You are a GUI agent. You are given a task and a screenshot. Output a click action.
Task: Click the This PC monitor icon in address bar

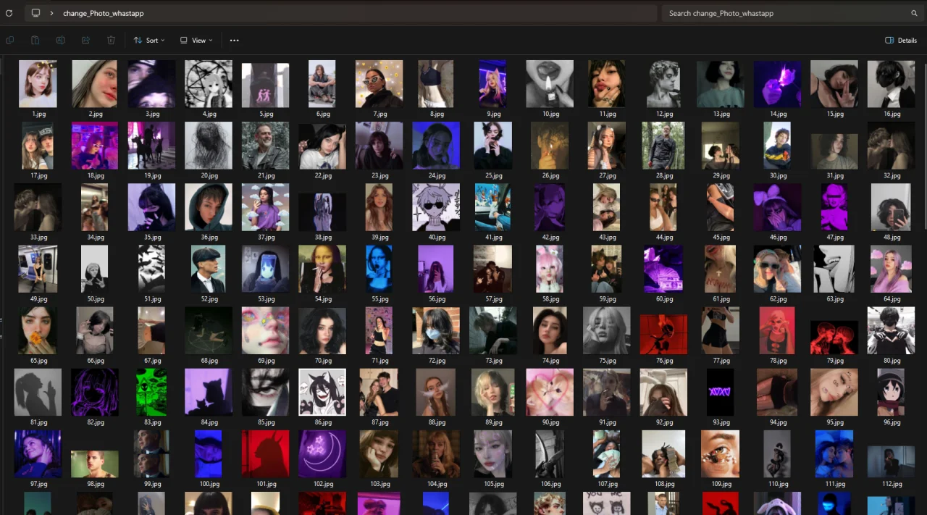(x=35, y=13)
